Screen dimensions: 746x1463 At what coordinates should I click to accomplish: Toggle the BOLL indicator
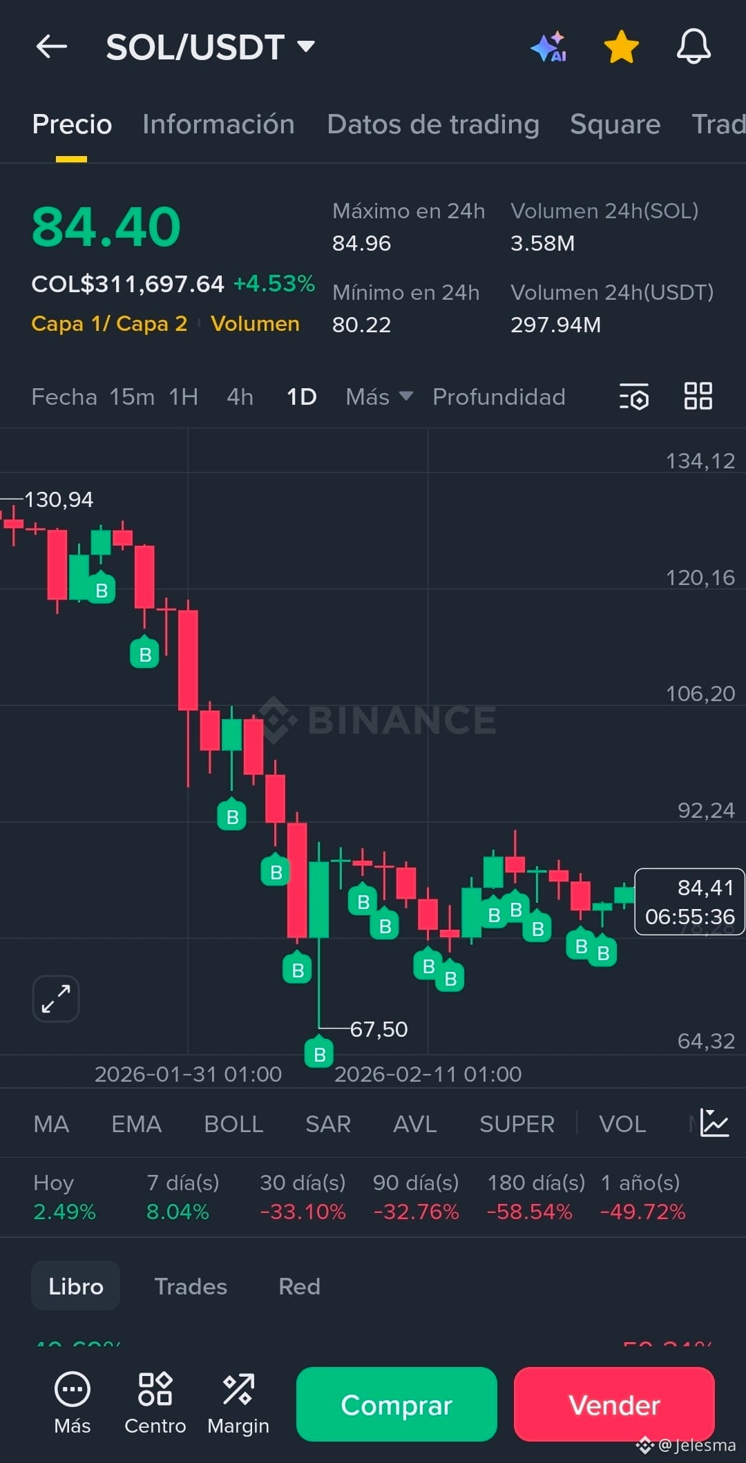233,1124
